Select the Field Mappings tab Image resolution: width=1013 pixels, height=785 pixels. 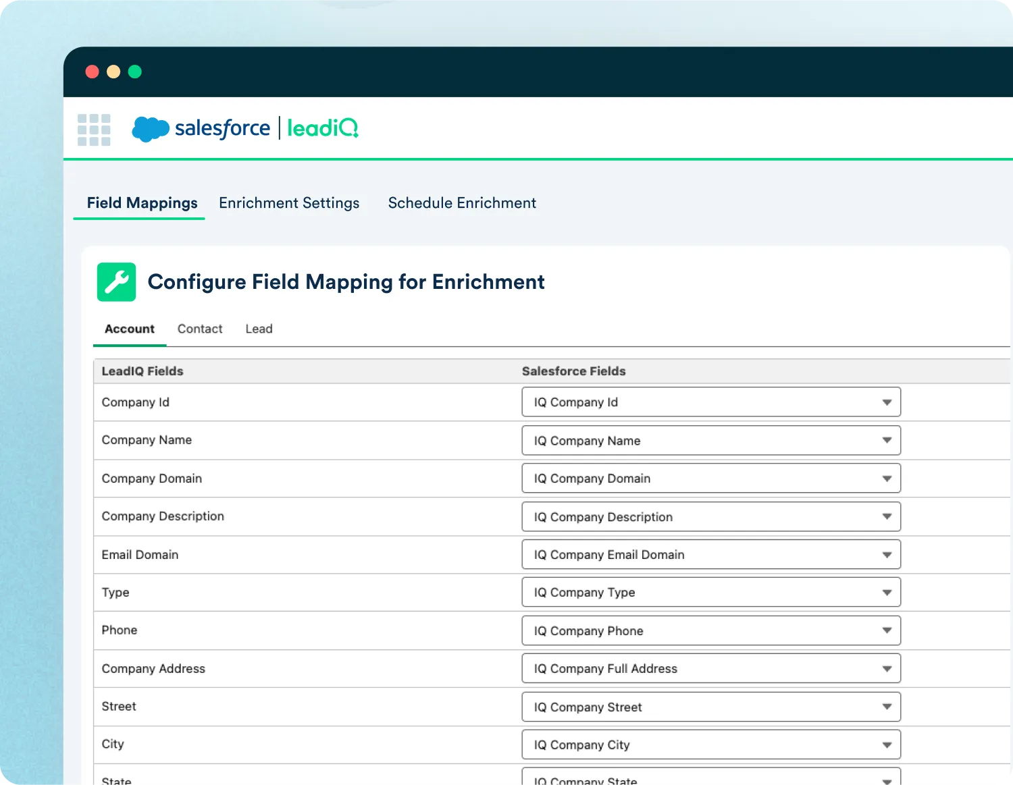coord(142,203)
